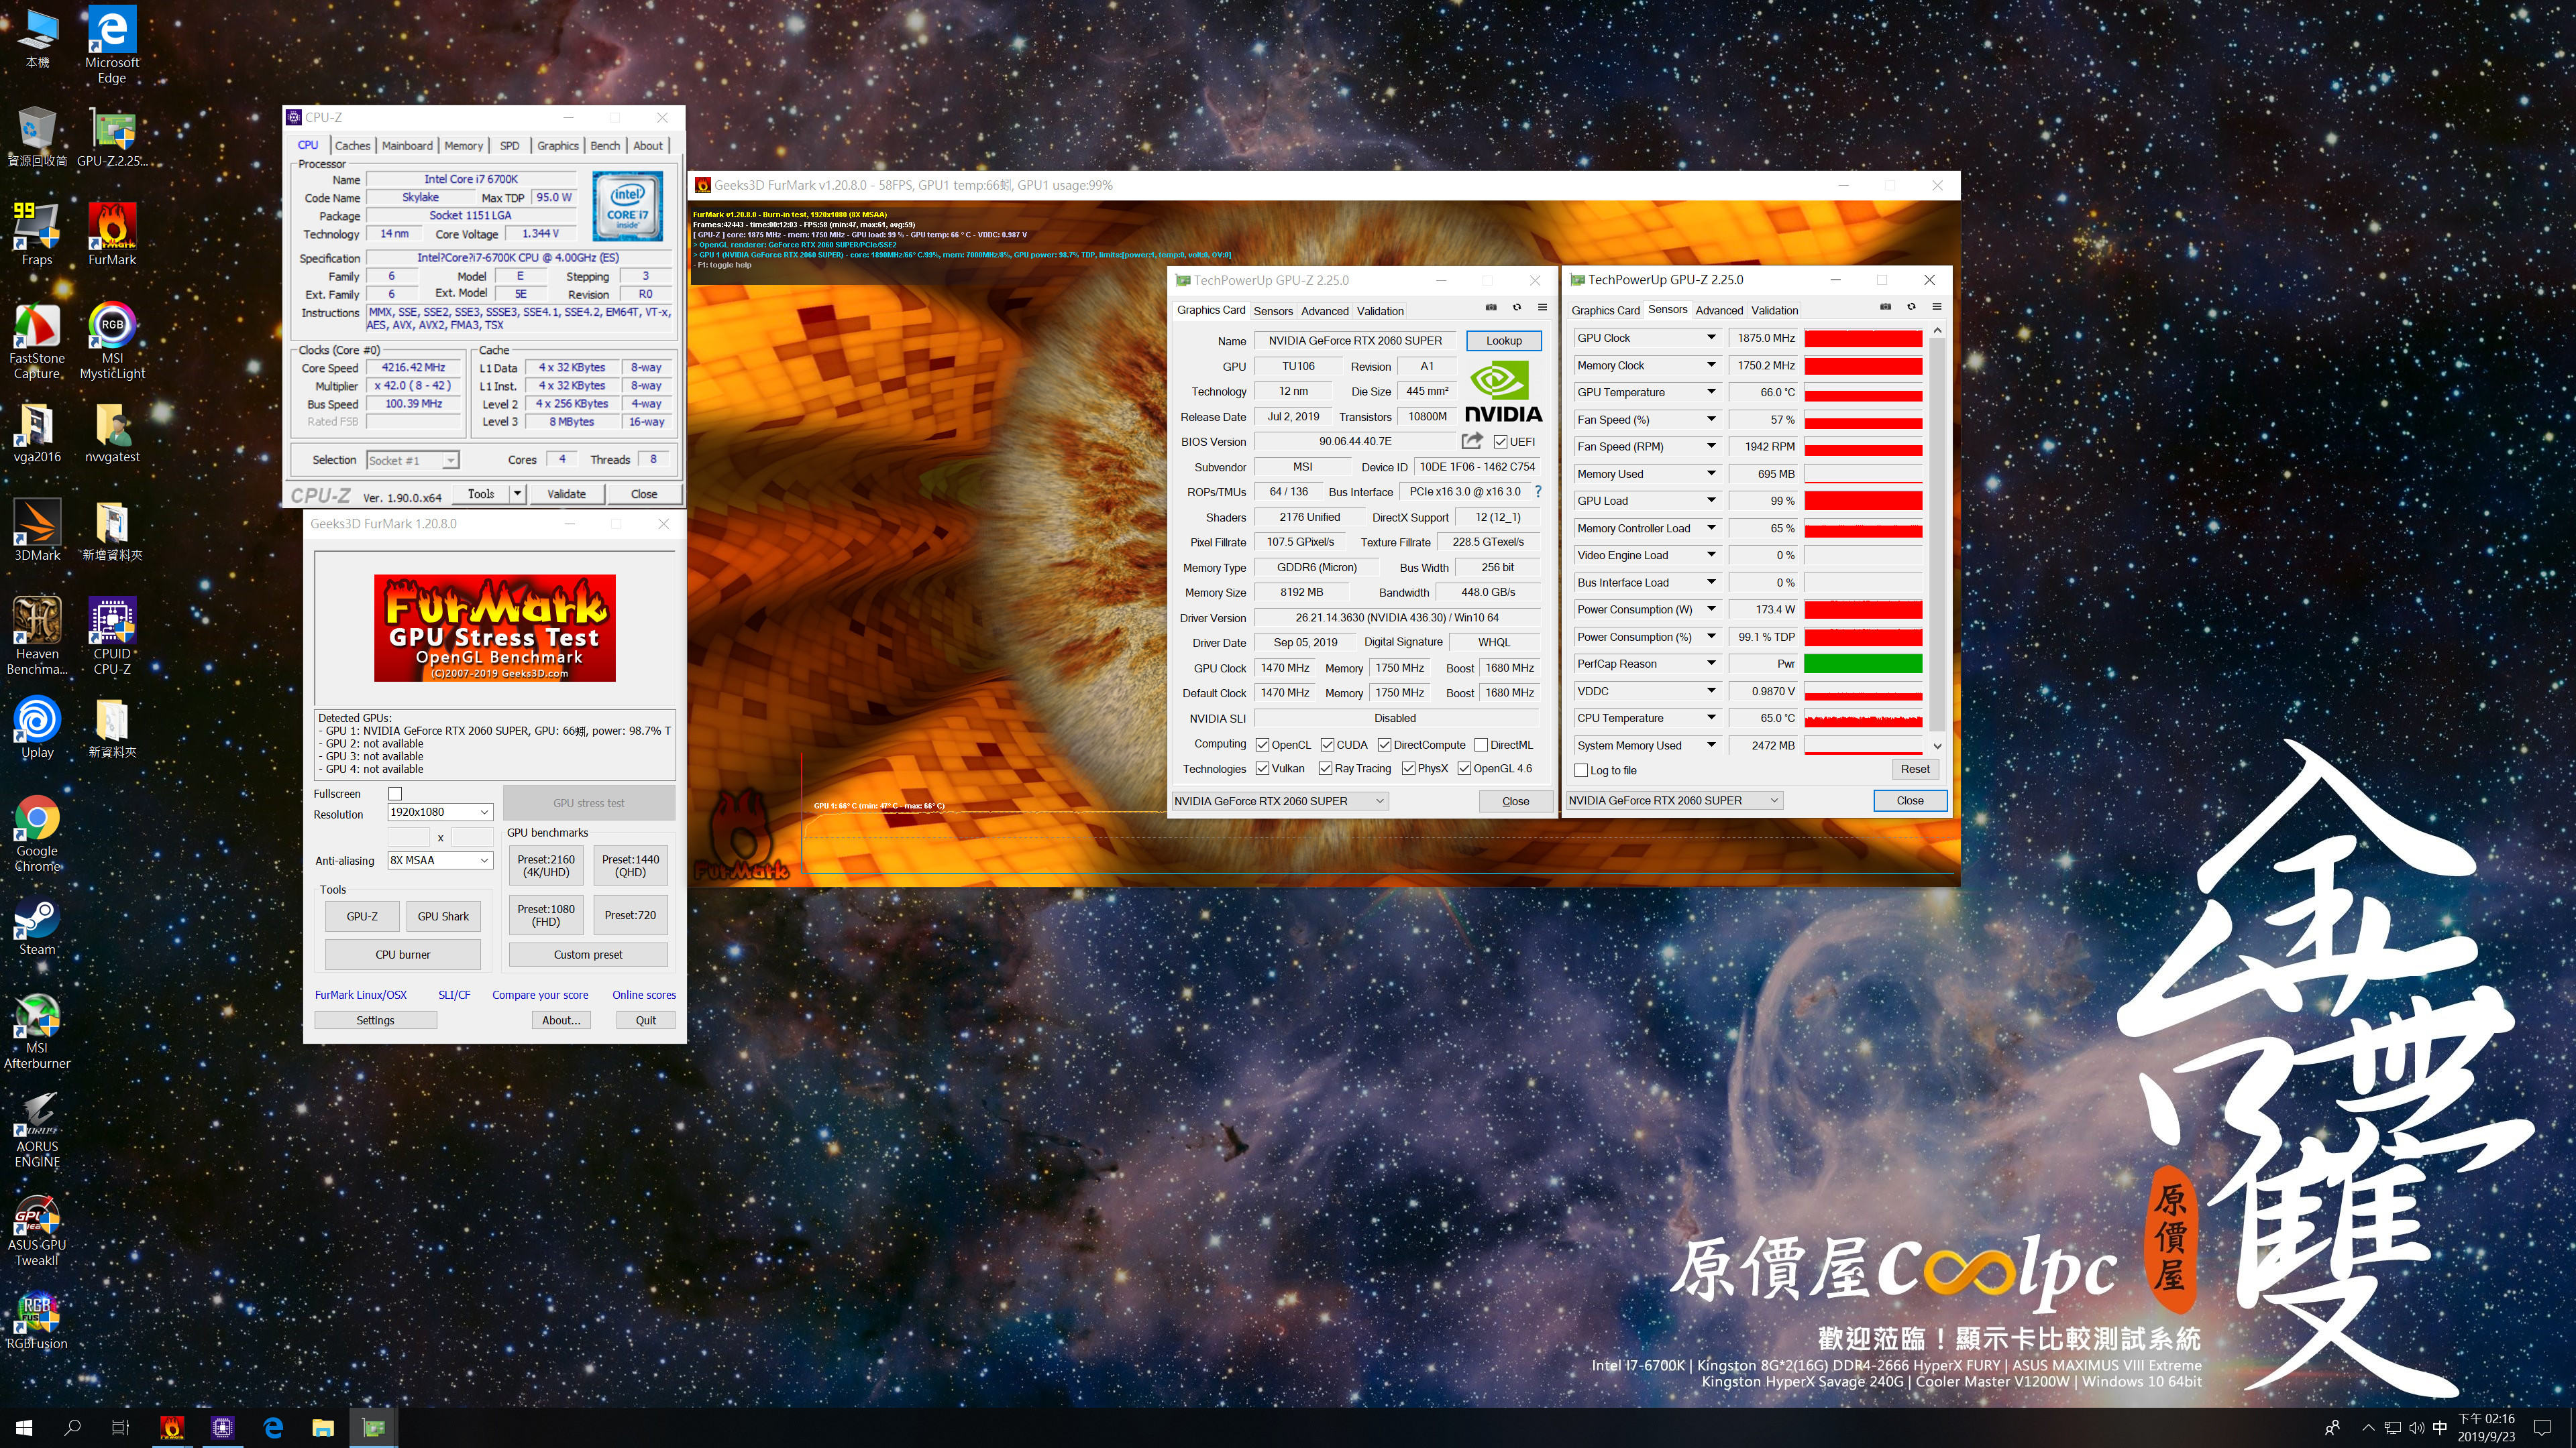
Task: Click the GPU-Z Sensors vertical scrollbar
Action: point(1937,538)
